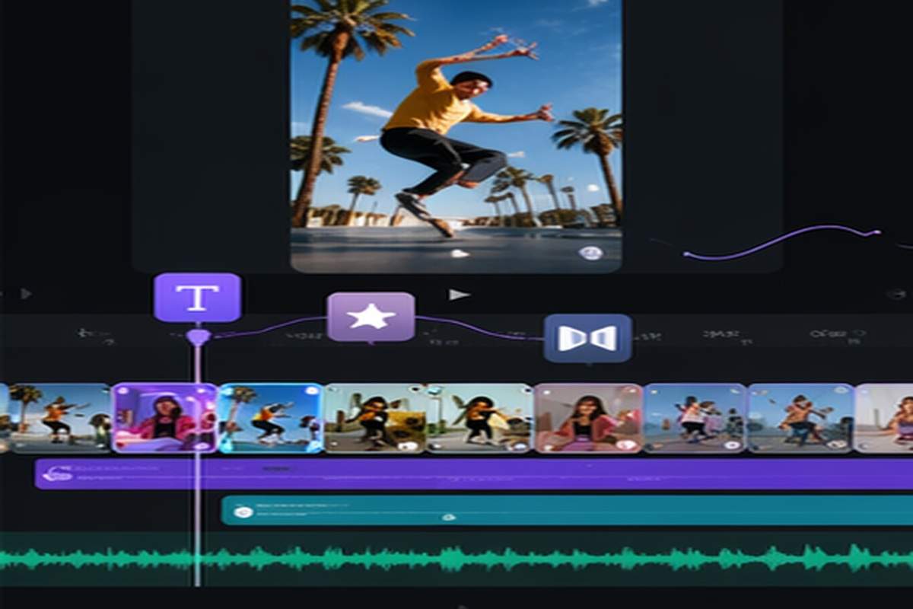This screenshot has height=609, width=913.
Task: Select the cyan-outlined skater clip
Action: coord(271,418)
